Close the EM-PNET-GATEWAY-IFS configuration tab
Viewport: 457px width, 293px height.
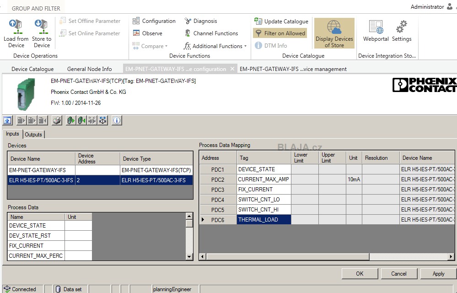(x=232, y=69)
